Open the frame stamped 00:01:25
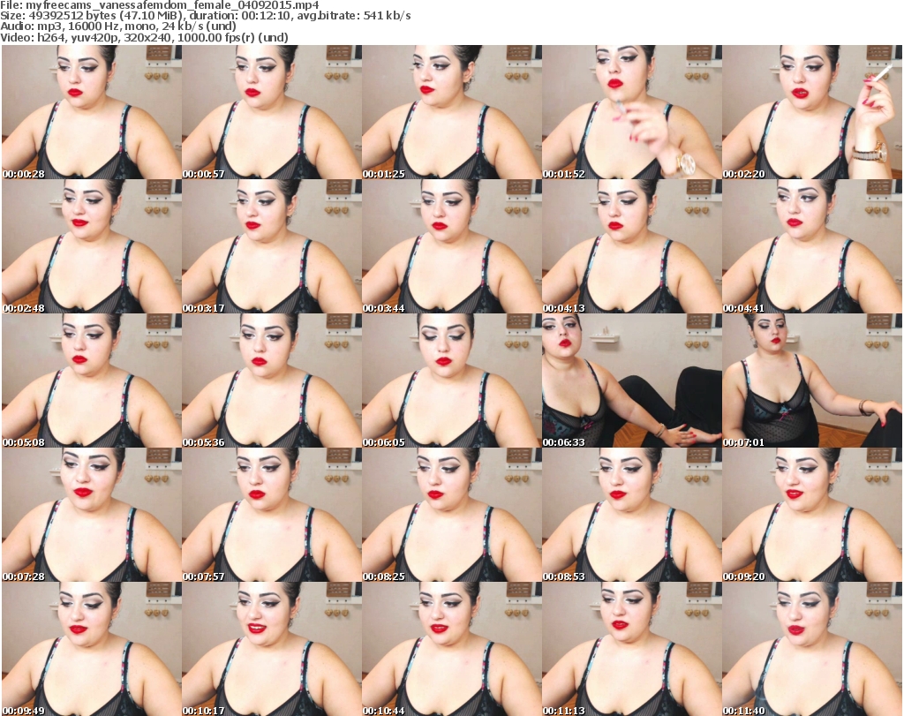This screenshot has height=716, width=904. pyautogui.click(x=451, y=112)
